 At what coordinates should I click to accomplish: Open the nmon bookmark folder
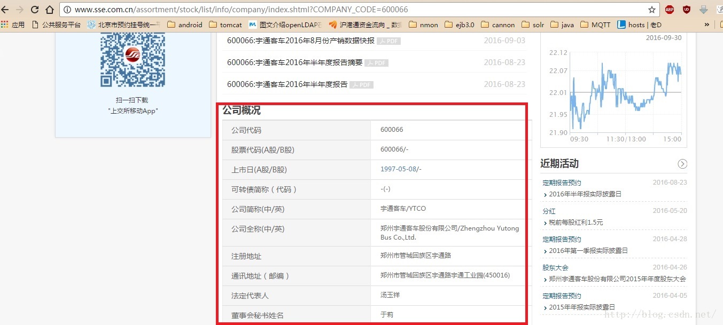coord(423,25)
